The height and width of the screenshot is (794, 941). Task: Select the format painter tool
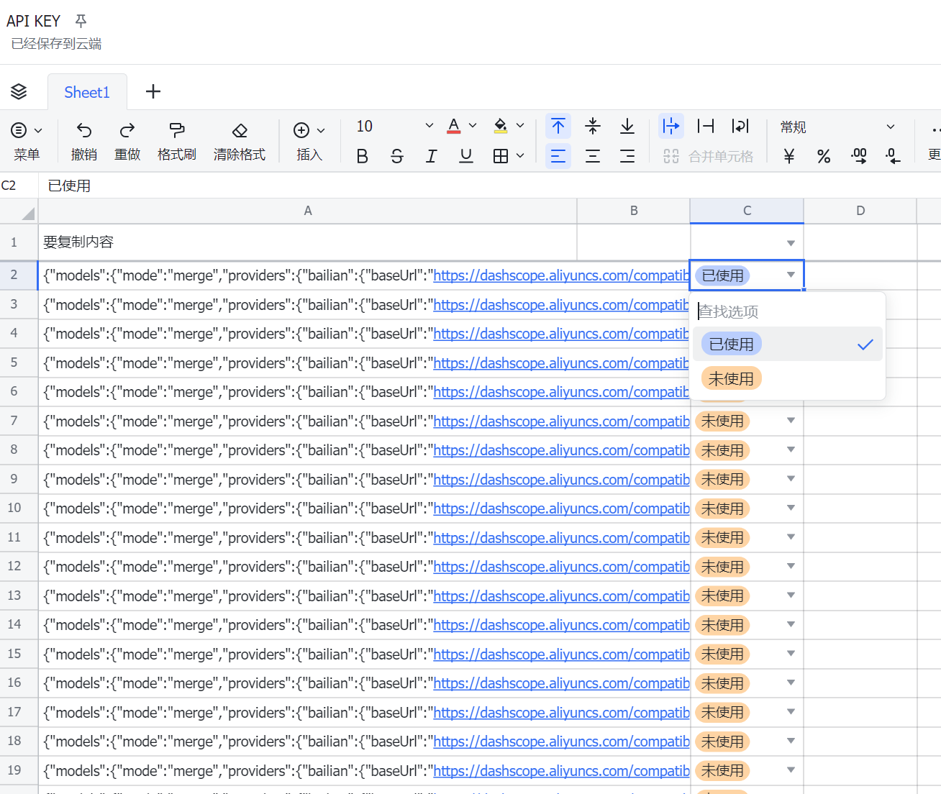(x=176, y=130)
